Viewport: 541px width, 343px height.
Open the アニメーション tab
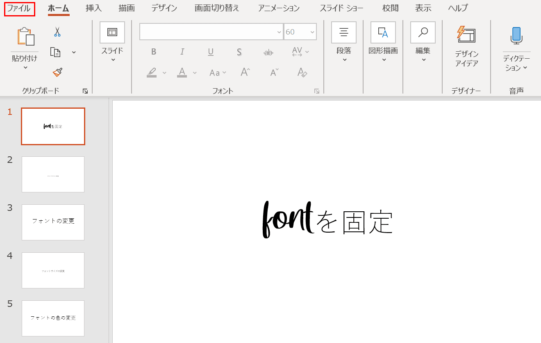coord(279,8)
